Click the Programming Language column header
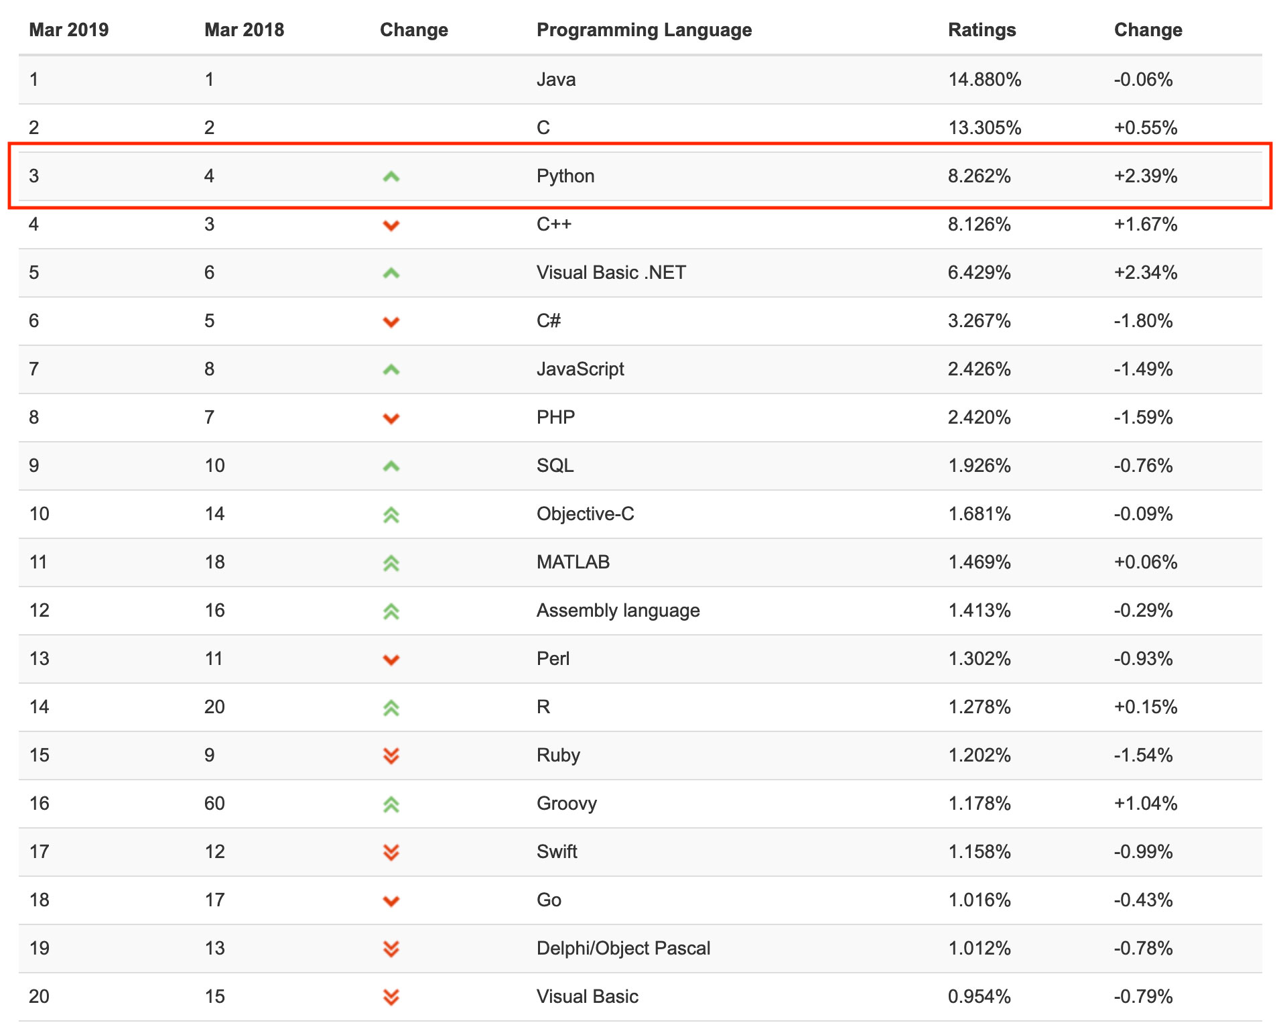This screenshot has width=1277, height=1031. pyautogui.click(x=644, y=30)
